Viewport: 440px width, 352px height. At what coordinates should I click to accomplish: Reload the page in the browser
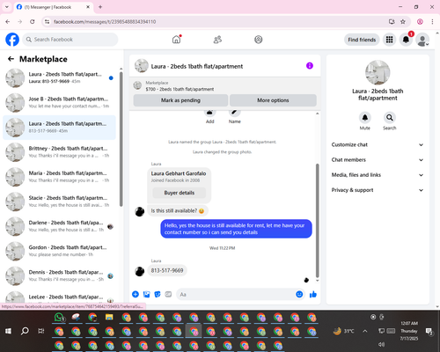coord(33,21)
